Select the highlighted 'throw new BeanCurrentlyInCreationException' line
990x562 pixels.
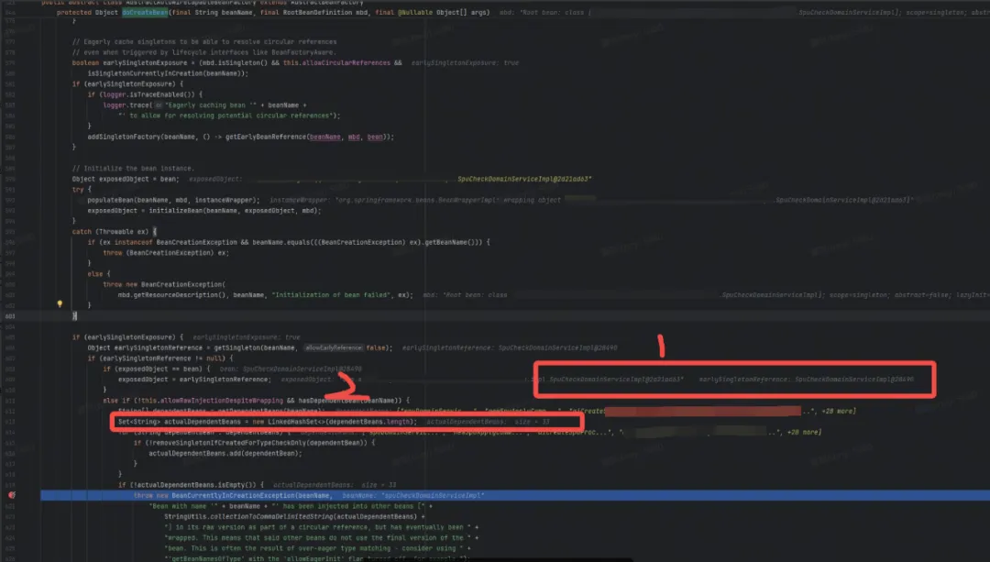tap(515, 495)
